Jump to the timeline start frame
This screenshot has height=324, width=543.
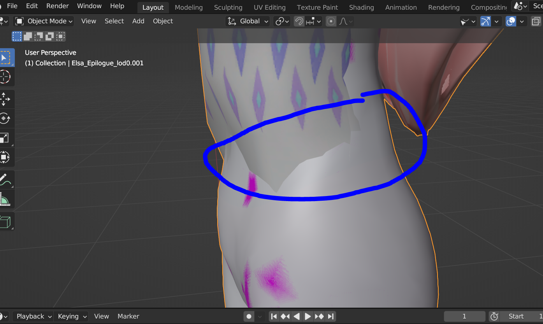[274, 316]
